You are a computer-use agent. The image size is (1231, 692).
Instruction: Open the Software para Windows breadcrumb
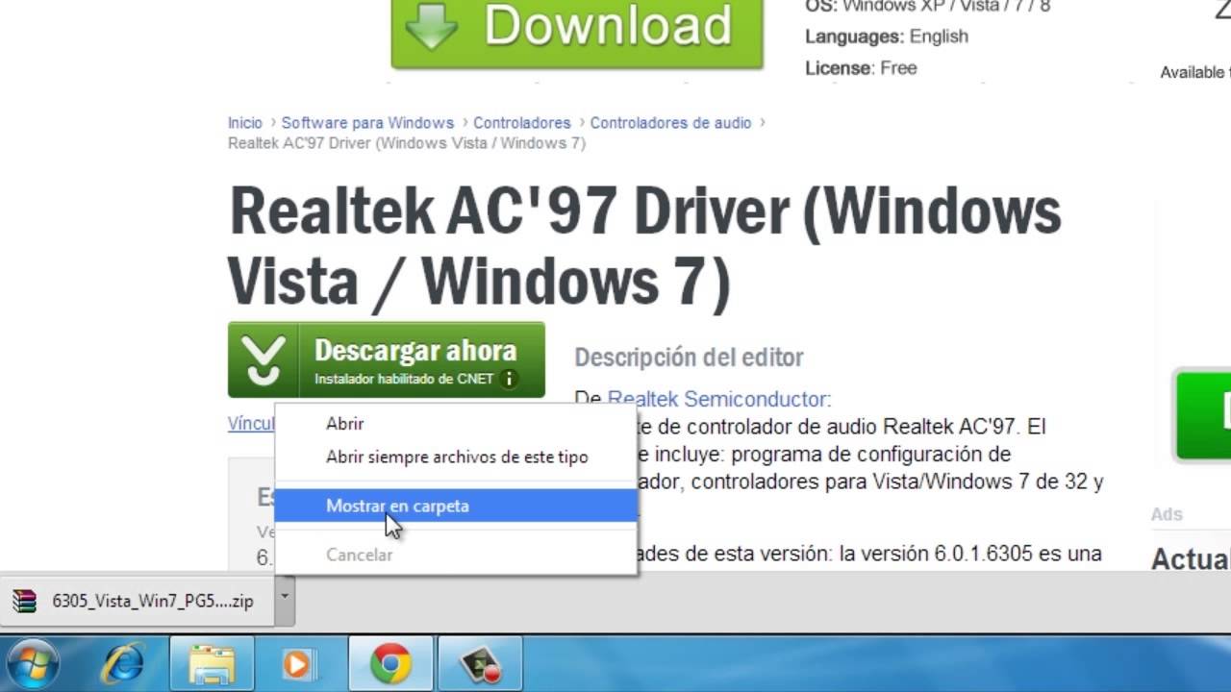click(367, 123)
